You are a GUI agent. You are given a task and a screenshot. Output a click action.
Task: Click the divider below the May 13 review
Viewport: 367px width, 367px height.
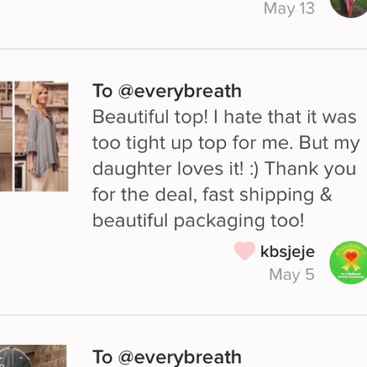tap(183, 49)
